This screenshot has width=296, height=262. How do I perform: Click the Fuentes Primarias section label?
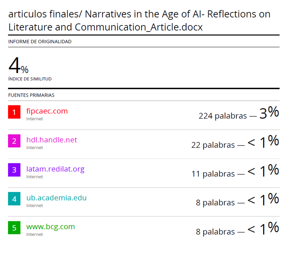(x=31, y=95)
